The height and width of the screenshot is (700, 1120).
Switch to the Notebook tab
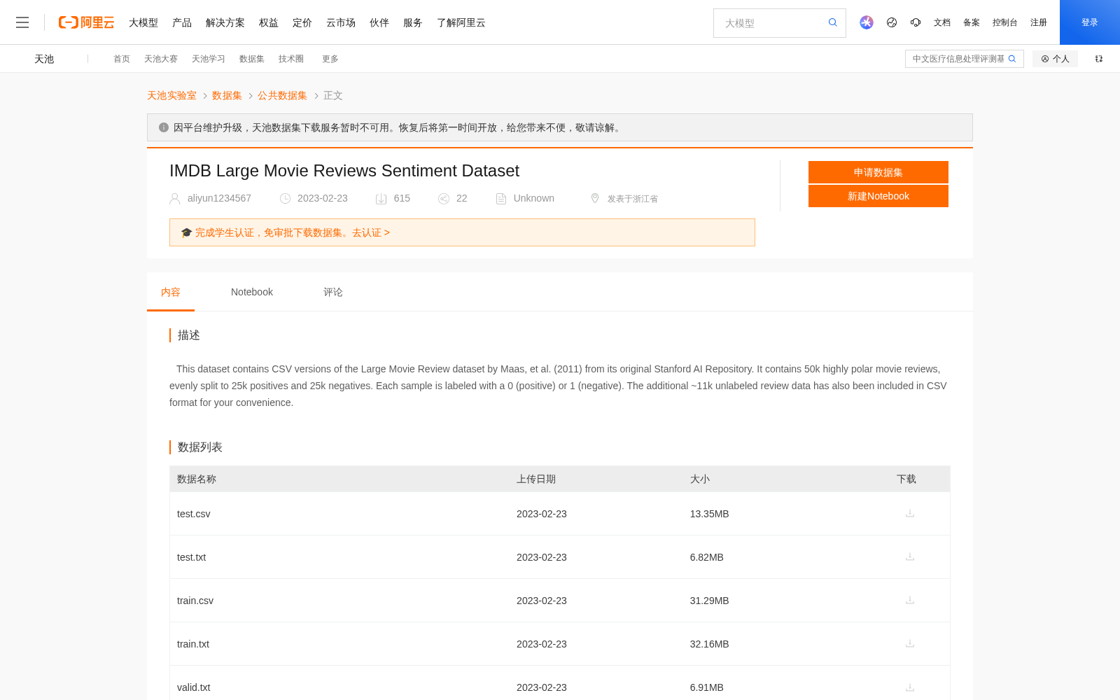click(252, 292)
